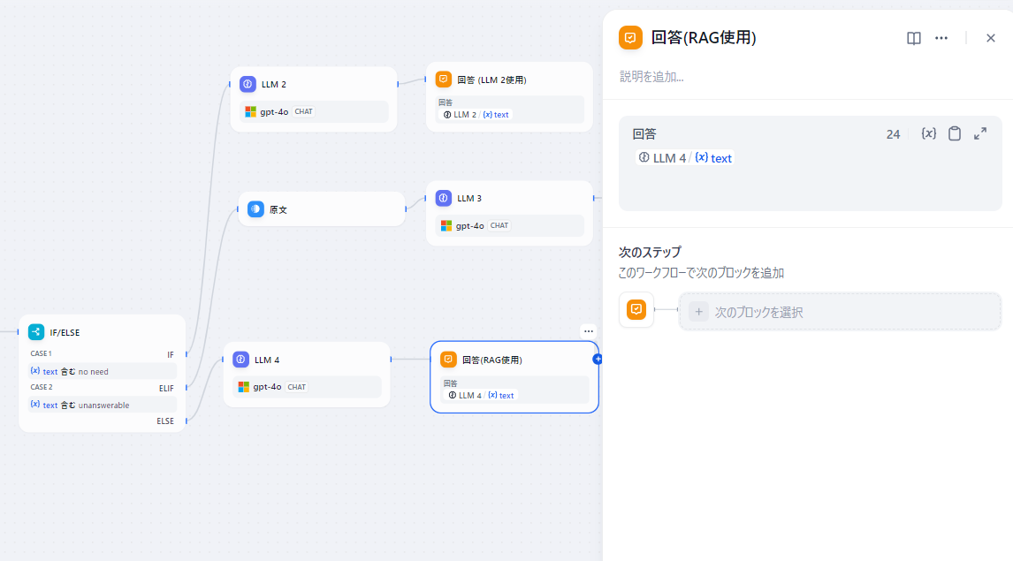
Task: Click the orange answer icon in panel header
Action: 630,38
